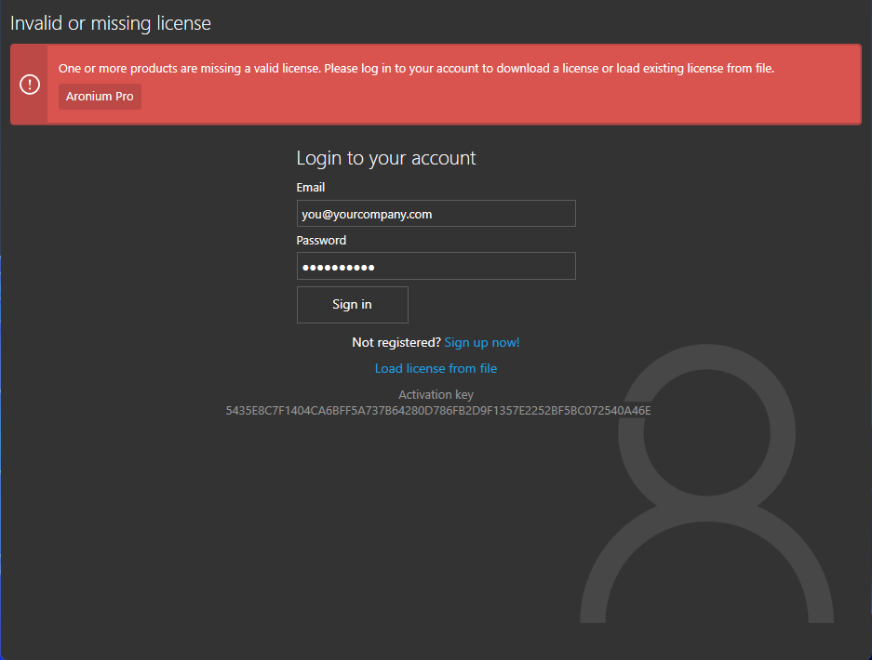Select the Aronium Pro product chip

(x=99, y=96)
